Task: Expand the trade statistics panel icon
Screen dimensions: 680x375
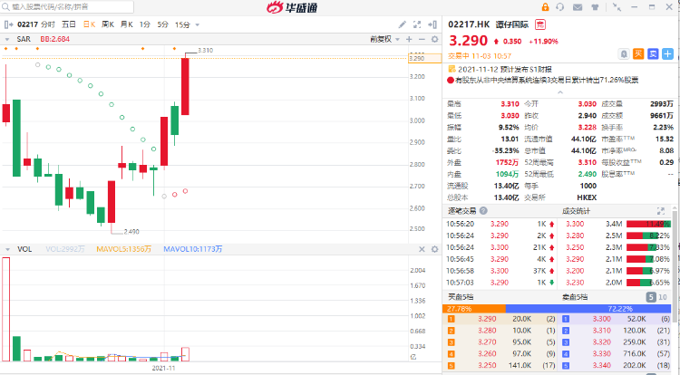Action: [x=660, y=211]
